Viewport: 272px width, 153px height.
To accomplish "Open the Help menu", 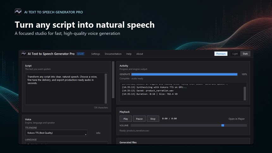I will [129, 54].
